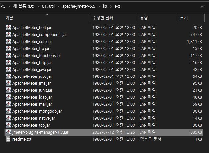
Task: Sort by 이름 column header
Action: [x=9, y=18]
